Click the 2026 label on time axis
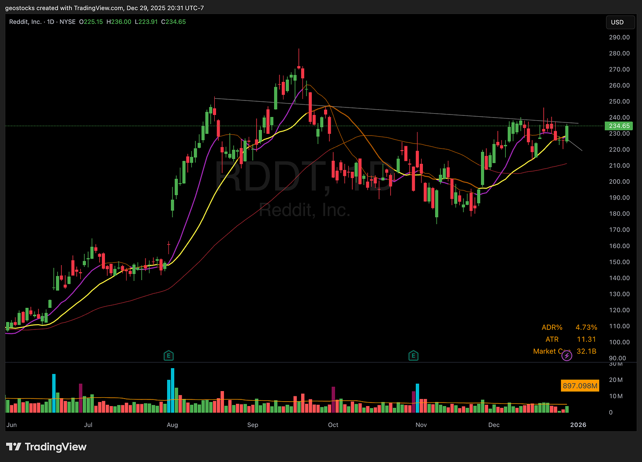Image resolution: width=642 pixels, height=462 pixels. [578, 425]
